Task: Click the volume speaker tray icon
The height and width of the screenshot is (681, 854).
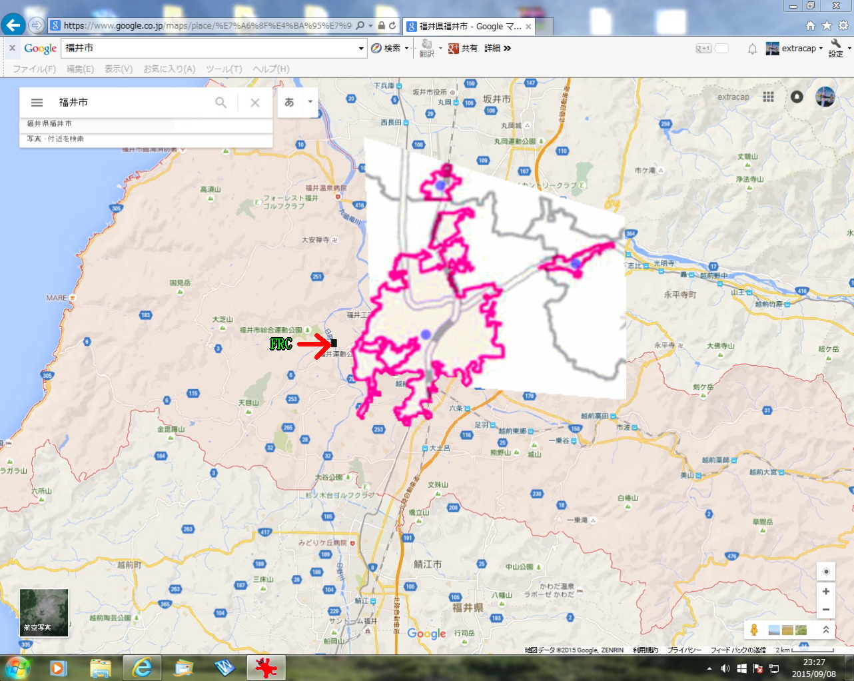Action: click(x=725, y=668)
